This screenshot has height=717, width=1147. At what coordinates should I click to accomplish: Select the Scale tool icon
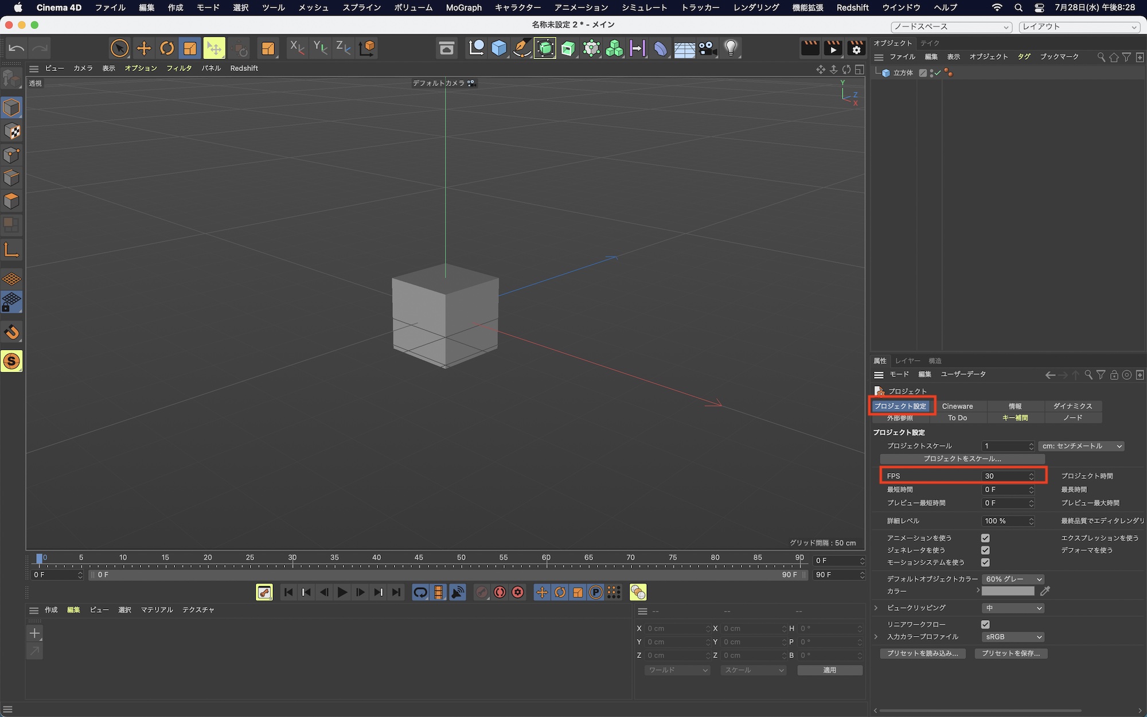point(190,48)
